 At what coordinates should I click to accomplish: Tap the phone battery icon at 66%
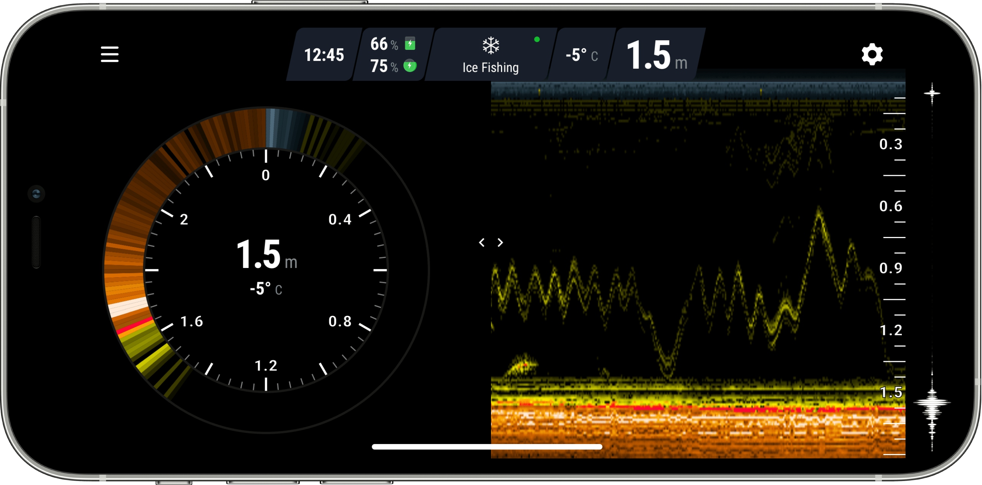pos(410,44)
